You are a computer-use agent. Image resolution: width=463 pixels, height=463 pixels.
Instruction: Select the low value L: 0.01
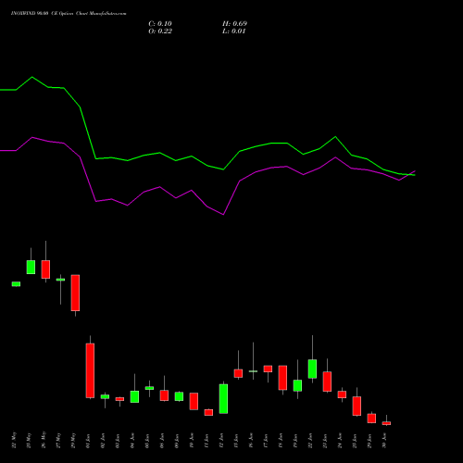[x=234, y=31]
